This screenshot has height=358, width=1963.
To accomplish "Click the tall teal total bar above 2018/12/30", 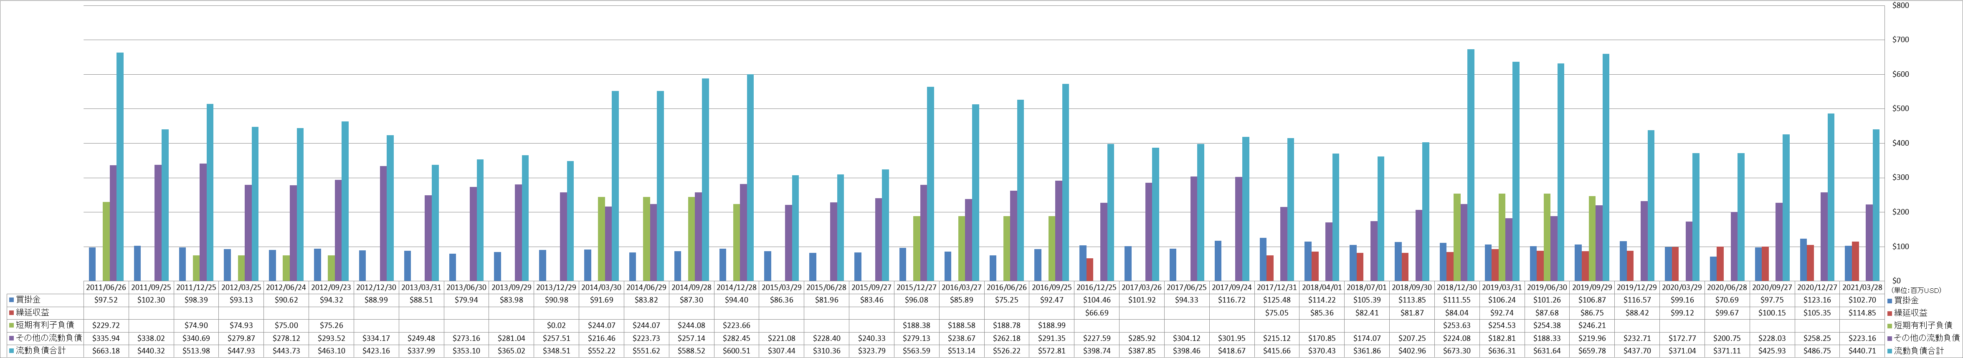I will tap(1471, 165).
